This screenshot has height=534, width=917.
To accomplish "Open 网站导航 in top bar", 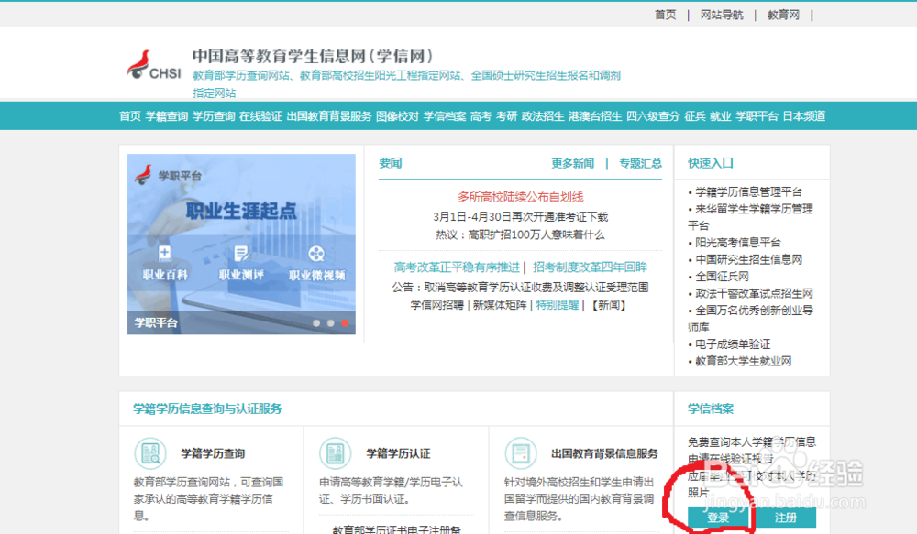I will pyautogui.click(x=722, y=15).
